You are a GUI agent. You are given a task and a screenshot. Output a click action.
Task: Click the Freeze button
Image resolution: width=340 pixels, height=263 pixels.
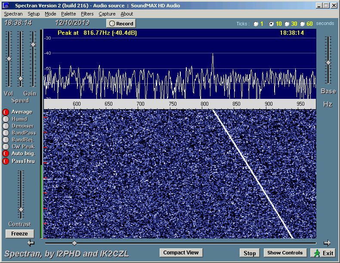(x=19, y=234)
